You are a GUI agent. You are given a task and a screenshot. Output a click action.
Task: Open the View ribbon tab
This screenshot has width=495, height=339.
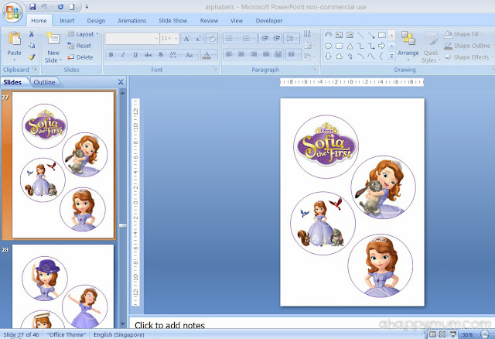click(x=237, y=21)
